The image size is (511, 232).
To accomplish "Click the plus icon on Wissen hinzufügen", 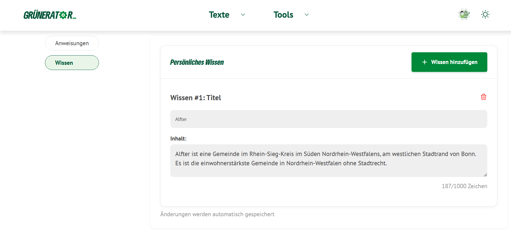I will click(x=424, y=62).
